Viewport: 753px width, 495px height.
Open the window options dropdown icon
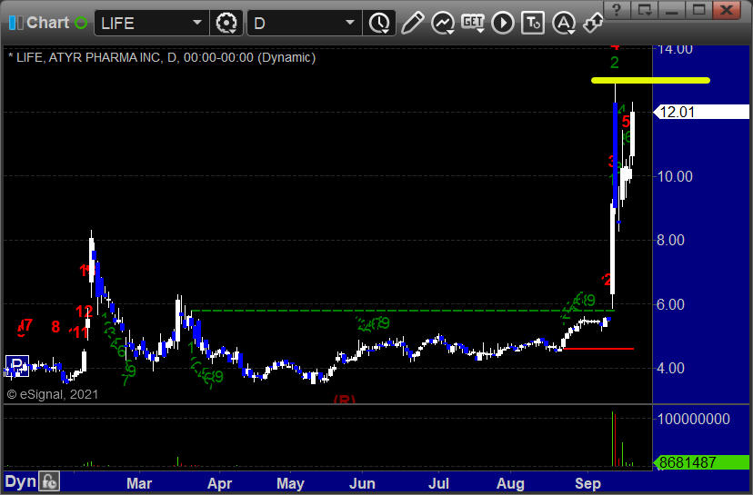(x=645, y=10)
